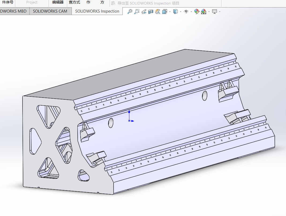Click the View Orientation cube icon
The height and width of the screenshot is (216, 286).
(x=164, y=12)
